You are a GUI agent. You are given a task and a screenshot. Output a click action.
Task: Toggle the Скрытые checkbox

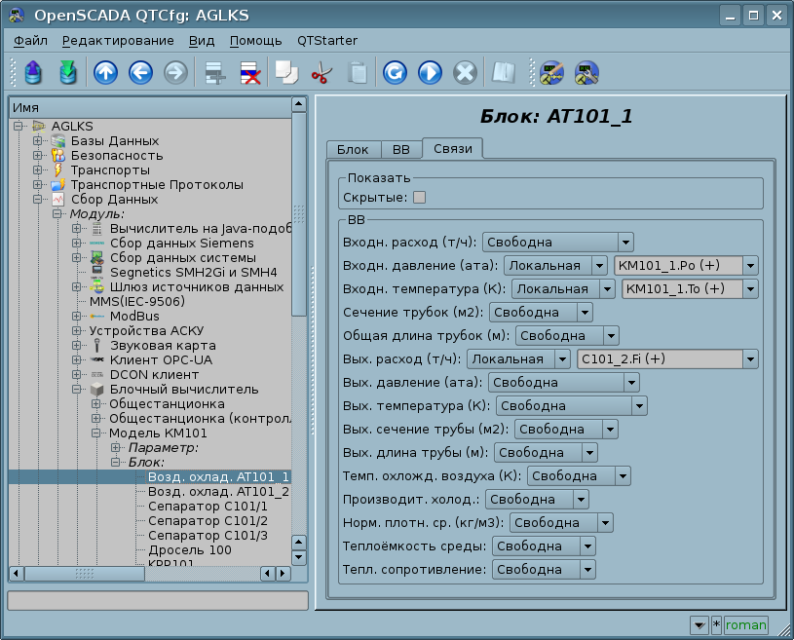(420, 198)
